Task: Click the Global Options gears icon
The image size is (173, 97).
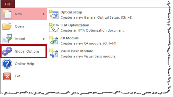Action: [7, 51]
